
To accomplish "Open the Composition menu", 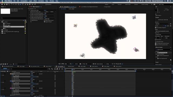I will (x=24, y=1).
